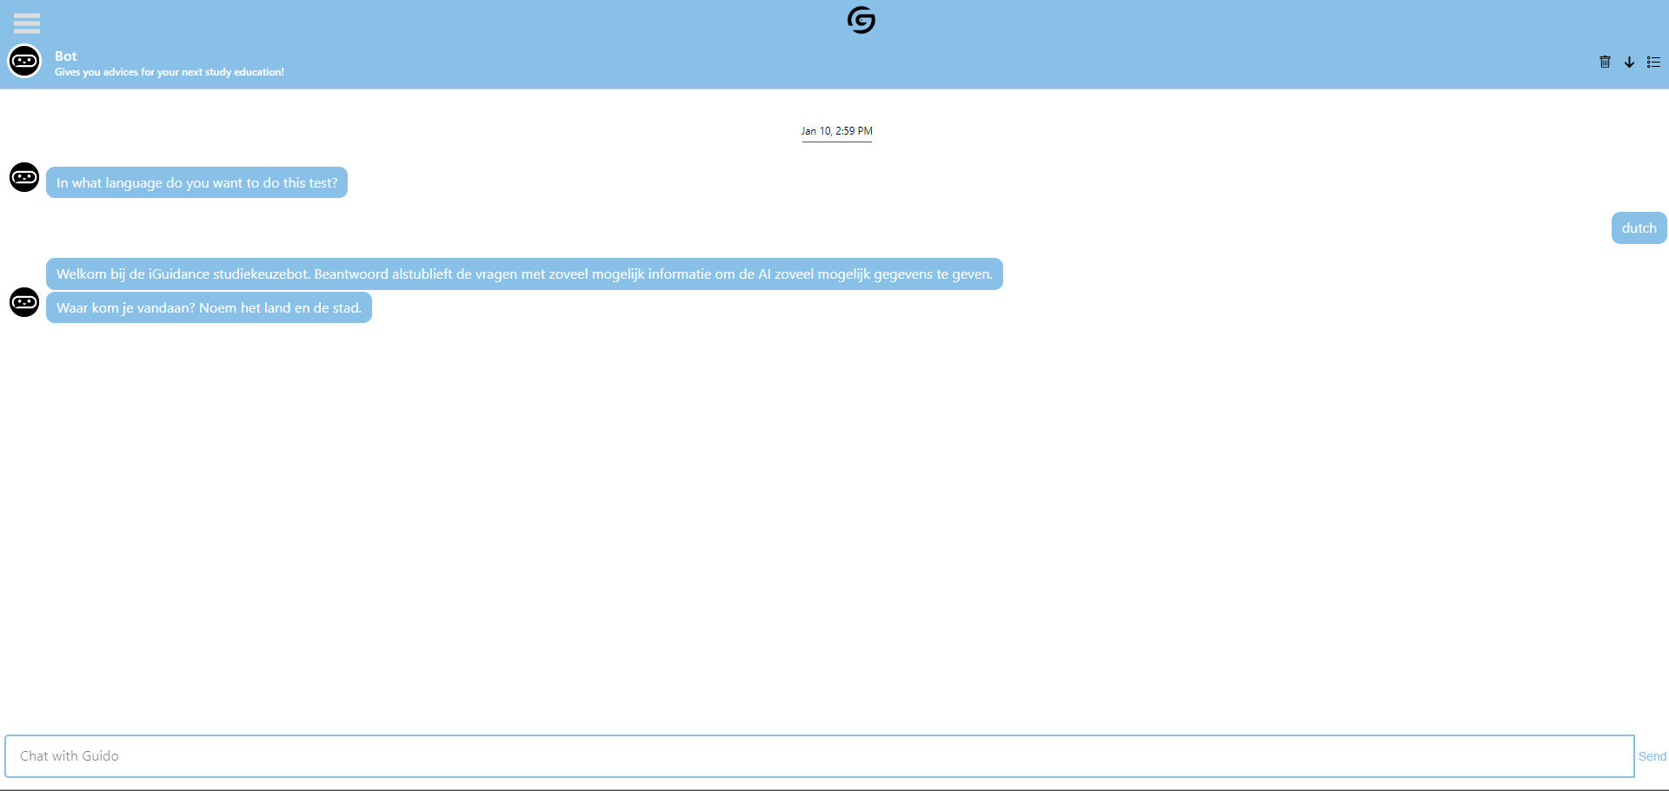
Task: Focus the Chat with Guido input
Action: pyautogui.click(x=820, y=756)
